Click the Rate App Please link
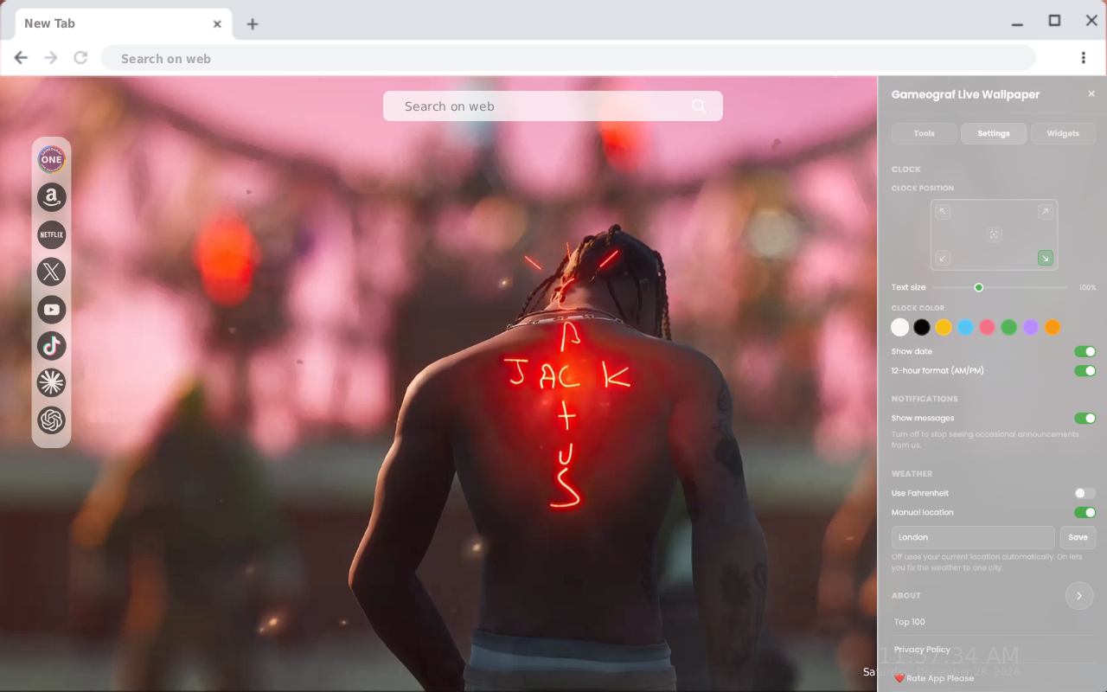1107x692 pixels. point(934,678)
